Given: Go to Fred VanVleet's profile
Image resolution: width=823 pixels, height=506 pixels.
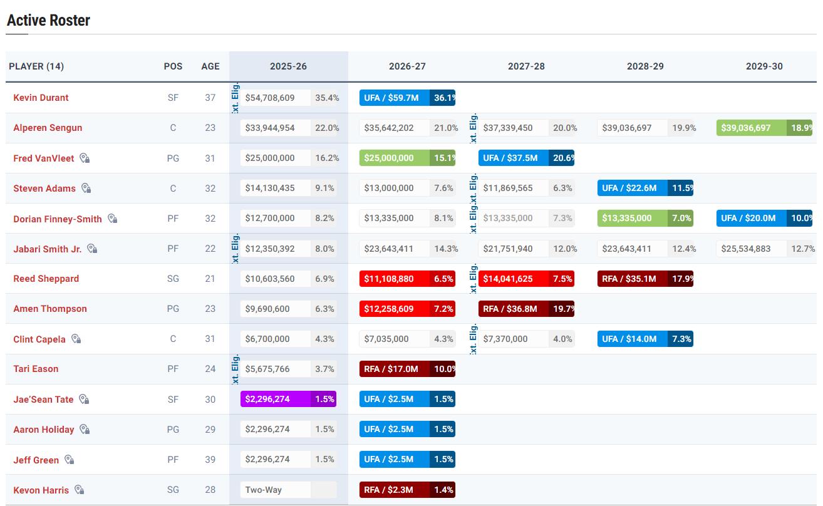Looking at the screenshot, I should [44, 158].
